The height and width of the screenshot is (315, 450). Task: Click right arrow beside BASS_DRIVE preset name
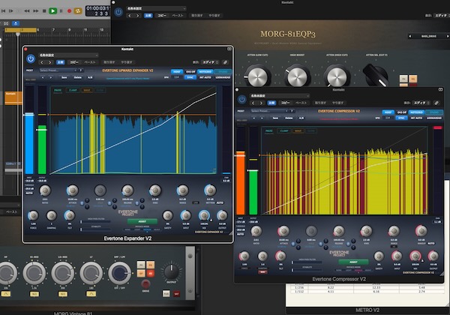pos(447,36)
